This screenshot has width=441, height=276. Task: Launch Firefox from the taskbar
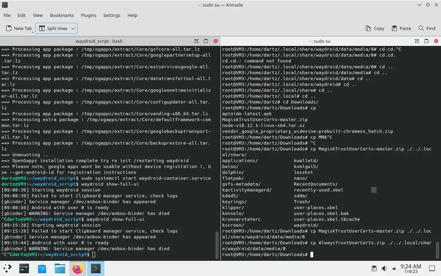pos(78,268)
